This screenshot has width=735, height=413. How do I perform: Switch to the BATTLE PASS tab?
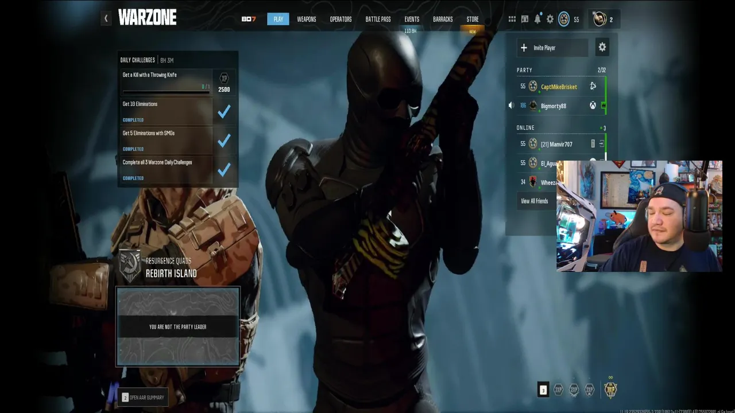(x=378, y=19)
